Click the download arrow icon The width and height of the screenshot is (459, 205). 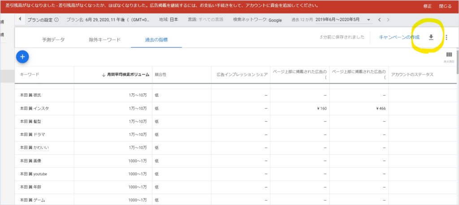tap(431, 37)
